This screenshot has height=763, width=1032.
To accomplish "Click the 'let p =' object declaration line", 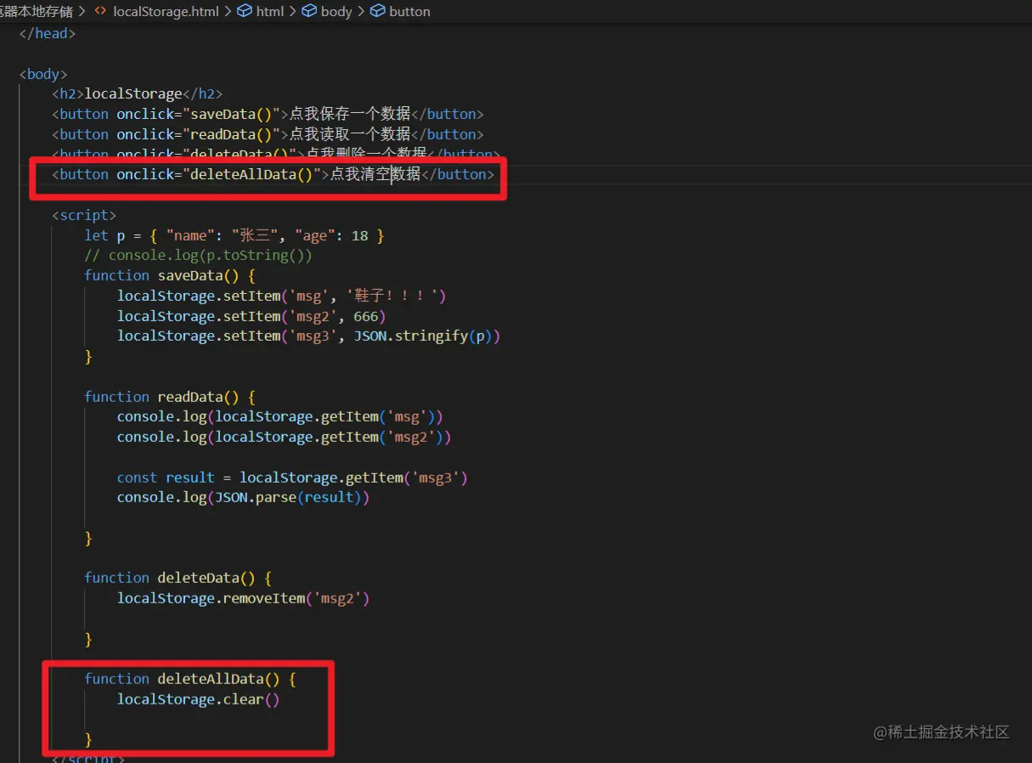I will click(x=234, y=235).
